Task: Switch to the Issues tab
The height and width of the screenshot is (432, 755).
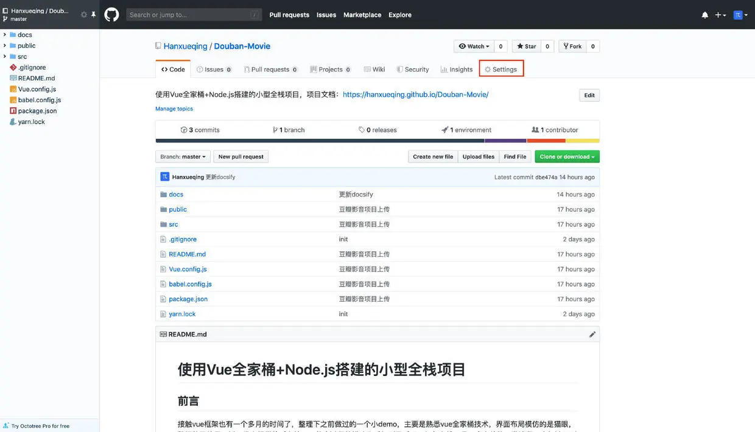Action: click(x=214, y=69)
